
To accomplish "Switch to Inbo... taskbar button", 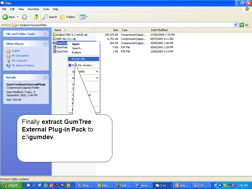I will tap(104, 185).
